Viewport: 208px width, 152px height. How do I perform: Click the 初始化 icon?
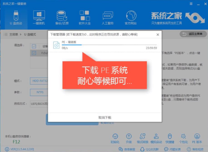point(115,139)
